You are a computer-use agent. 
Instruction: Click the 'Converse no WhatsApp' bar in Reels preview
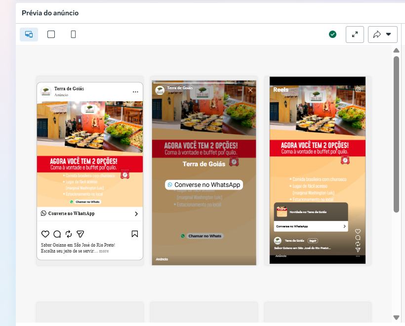click(x=311, y=226)
